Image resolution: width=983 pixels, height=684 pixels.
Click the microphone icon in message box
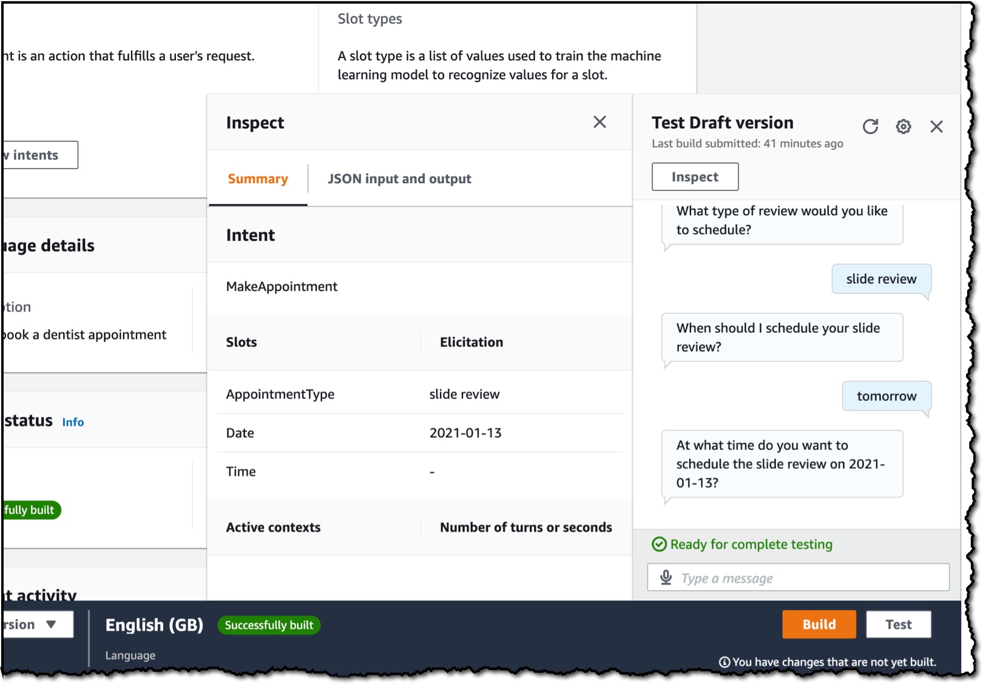point(666,577)
